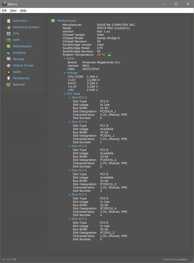
Task: Show the CPU section
Action: click(16, 33)
